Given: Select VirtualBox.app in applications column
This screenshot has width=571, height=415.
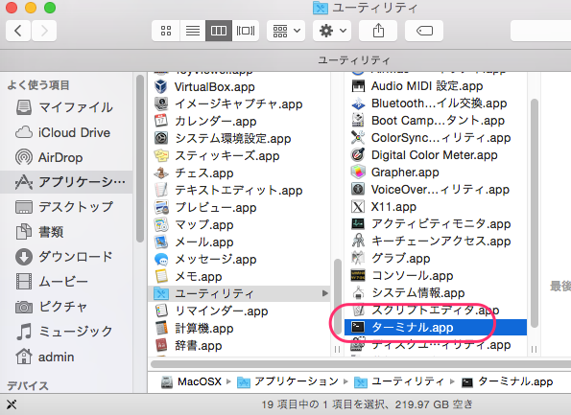Looking at the screenshot, I should click(x=240, y=87).
